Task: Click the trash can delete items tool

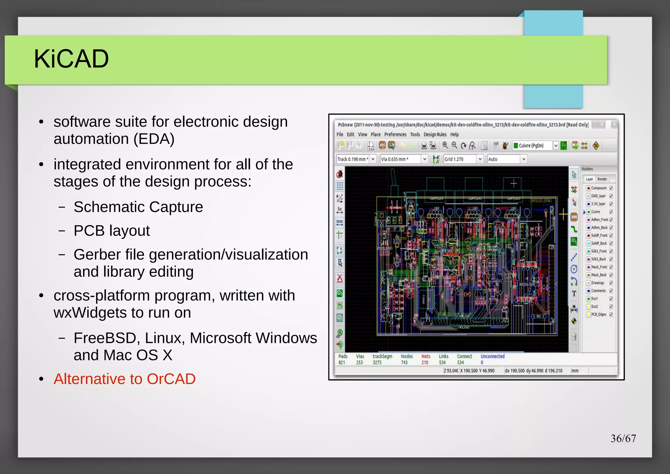Action: [574, 337]
